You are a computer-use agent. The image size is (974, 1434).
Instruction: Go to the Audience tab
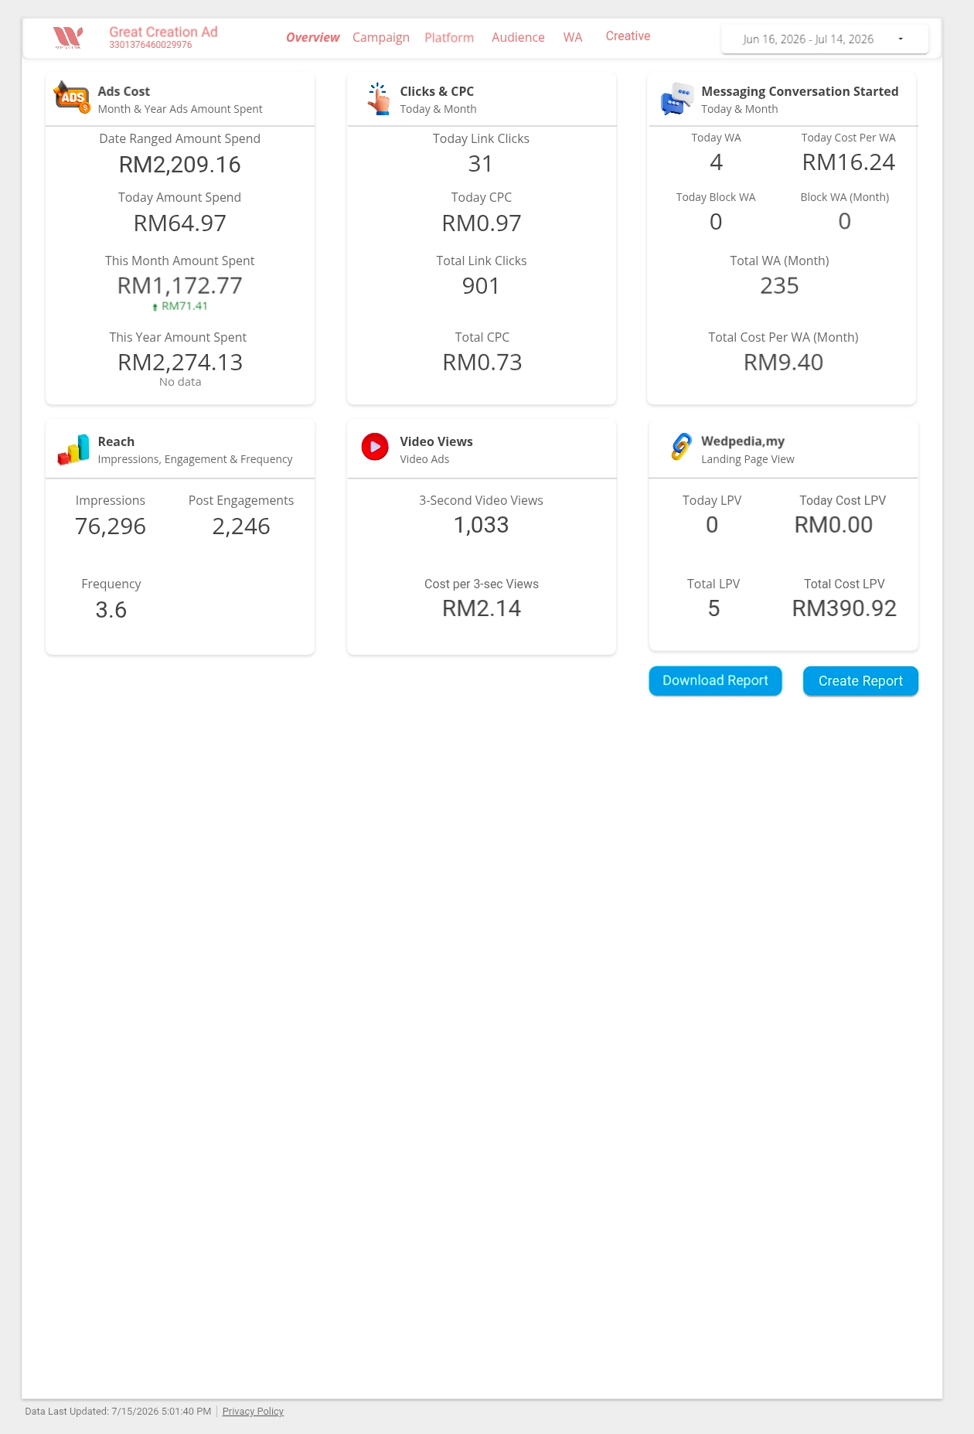click(518, 37)
